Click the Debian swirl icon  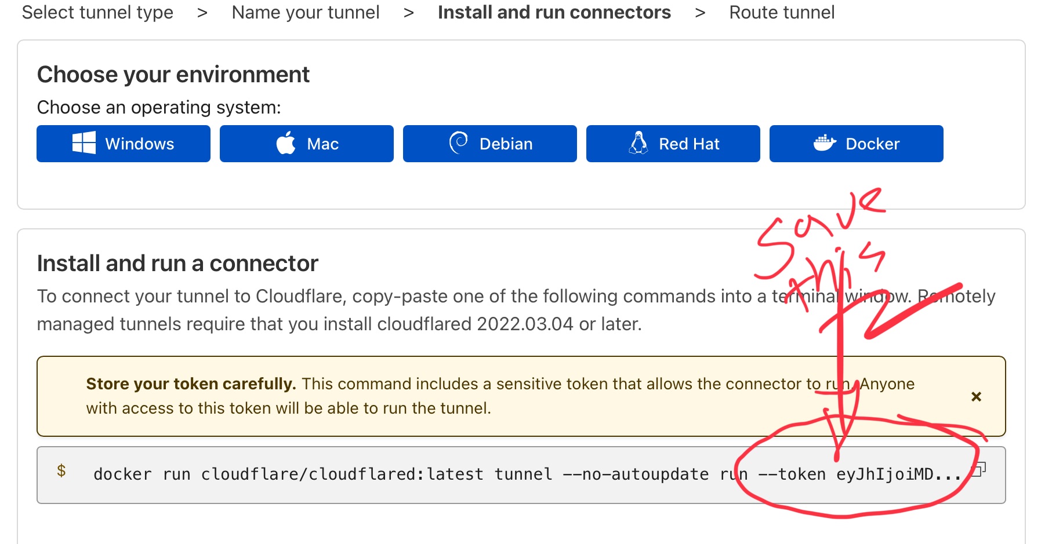(x=459, y=143)
